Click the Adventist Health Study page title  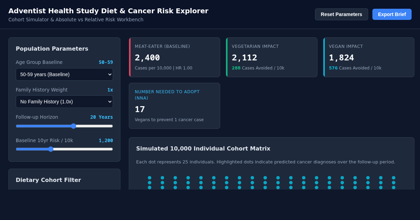coord(108,11)
